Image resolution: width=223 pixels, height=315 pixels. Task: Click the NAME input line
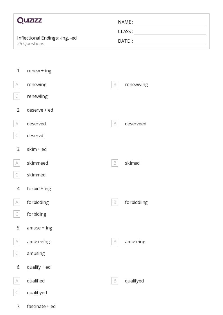(x=170, y=22)
